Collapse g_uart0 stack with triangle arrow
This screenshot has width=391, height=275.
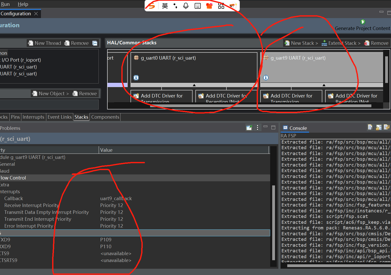tap(194, 85)
